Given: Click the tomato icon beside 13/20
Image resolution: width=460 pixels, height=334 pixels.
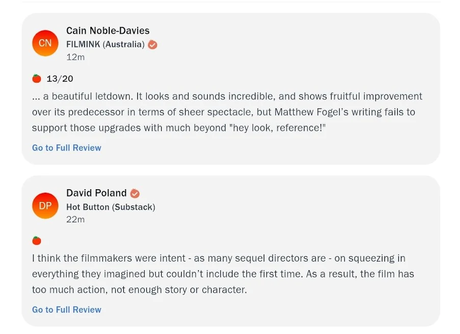Looking at the screenshot, I should [37, 79].
